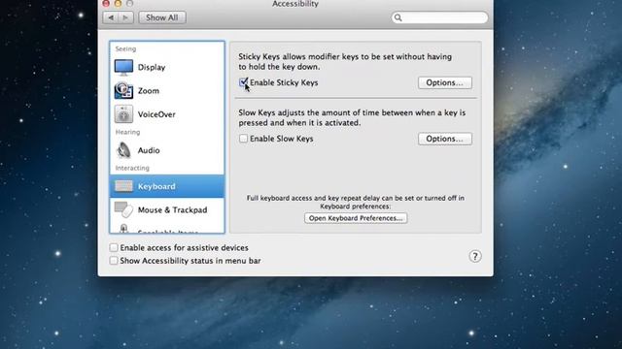Click the yellow minimize window button
This screenshot has width=622, height=349.
pos(118,4)
